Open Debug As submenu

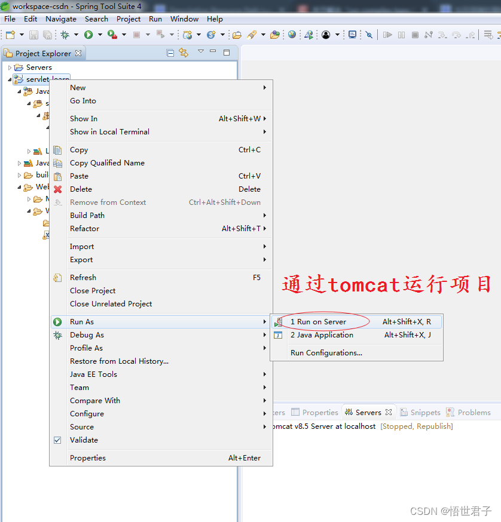[161, 335]
